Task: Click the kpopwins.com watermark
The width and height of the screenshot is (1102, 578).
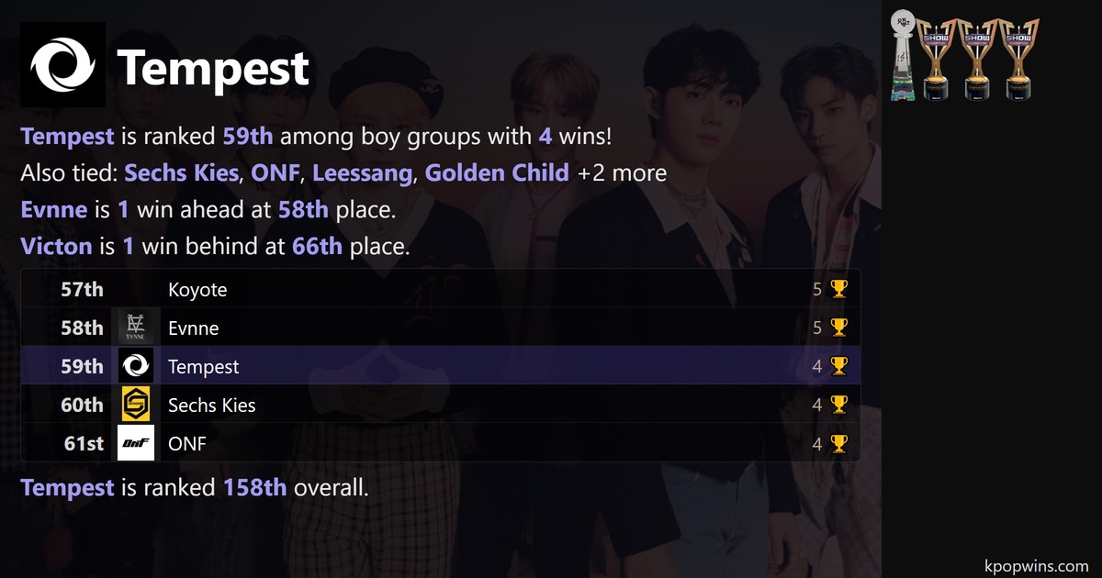Action: 1036,565
